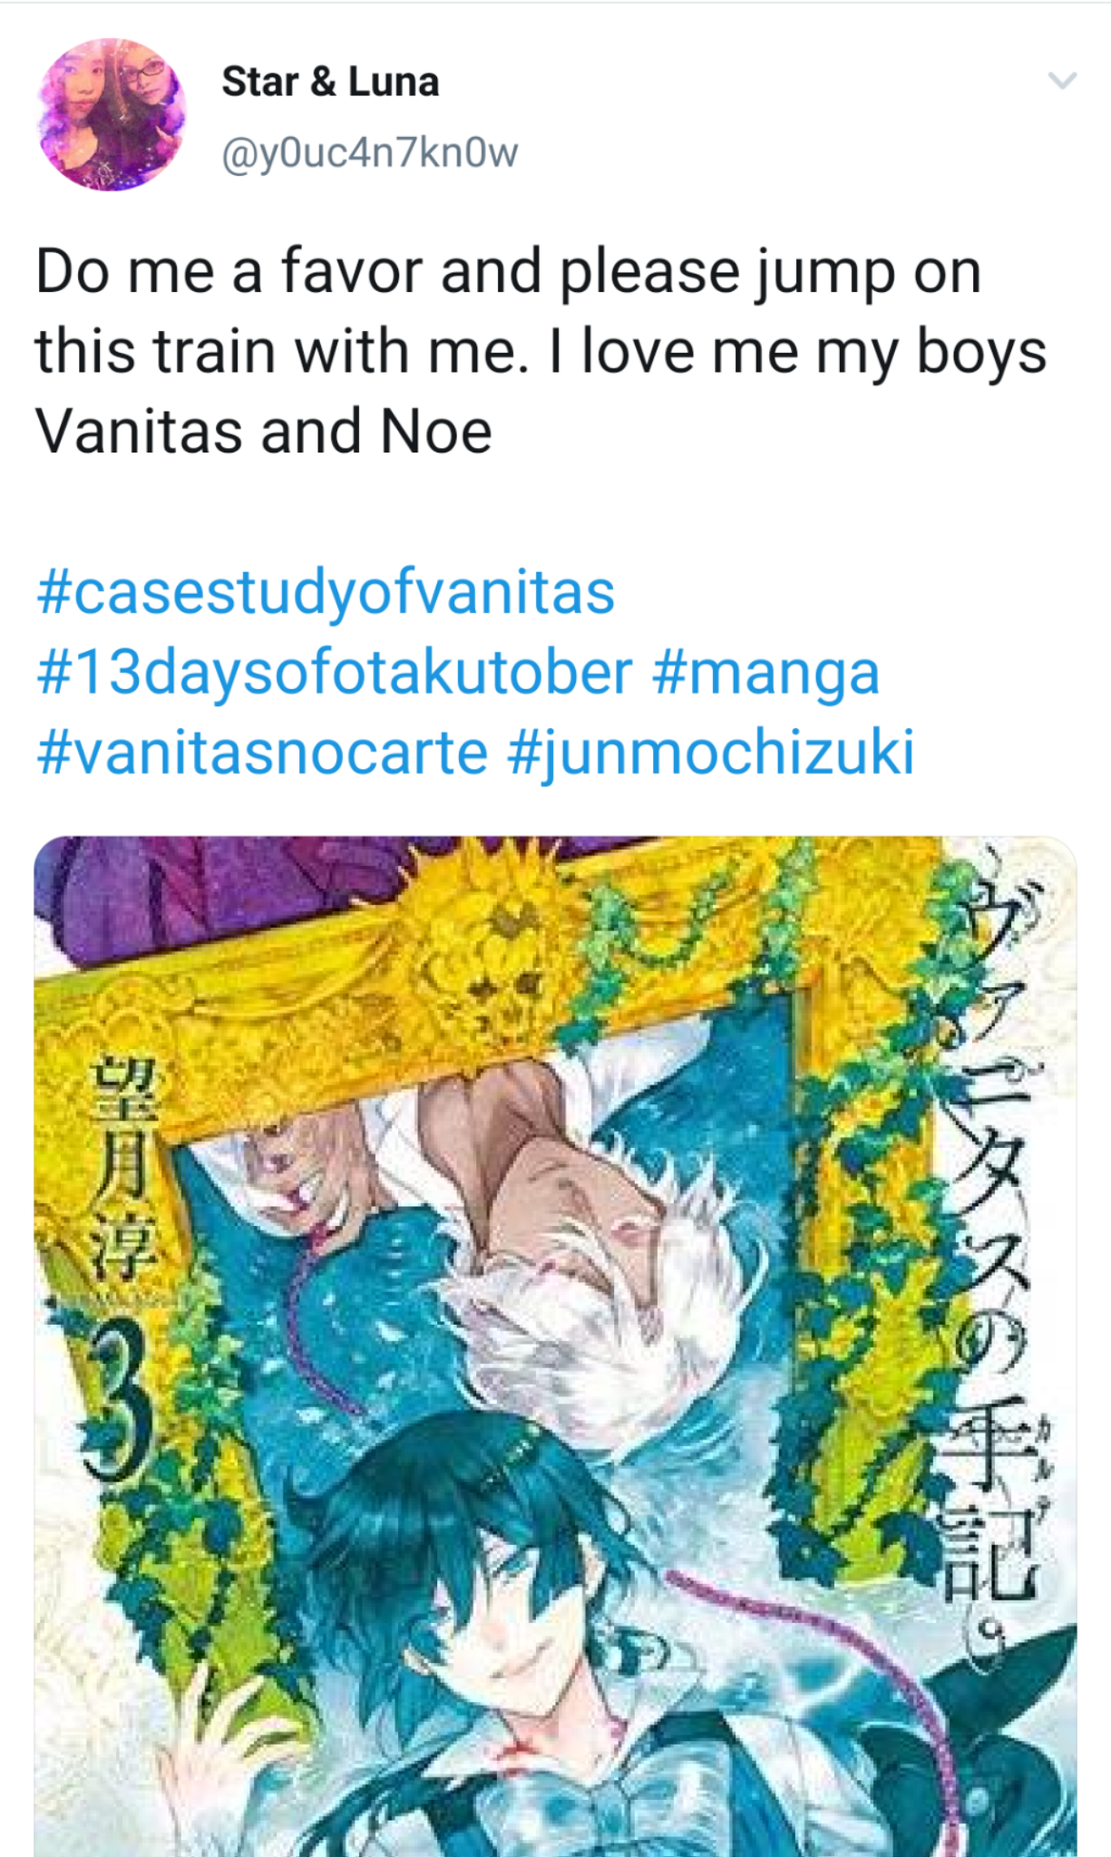Open the Star & Luna profile avatar
This screenshot has height=1857, width=1111.
point(112,114)
